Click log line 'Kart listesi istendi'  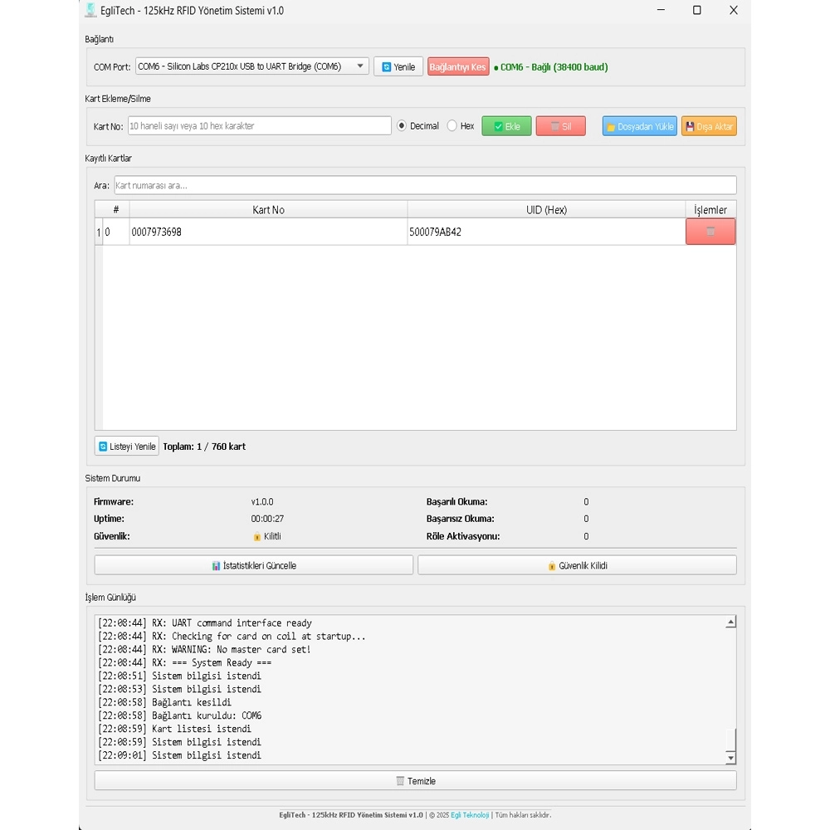(174, 729)
